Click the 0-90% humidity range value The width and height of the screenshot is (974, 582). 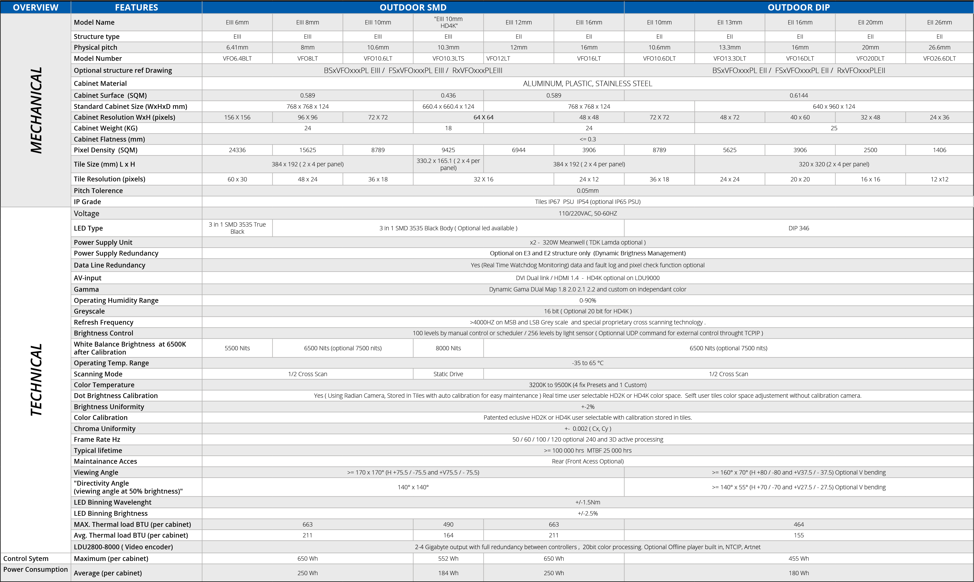coord(588,301)
